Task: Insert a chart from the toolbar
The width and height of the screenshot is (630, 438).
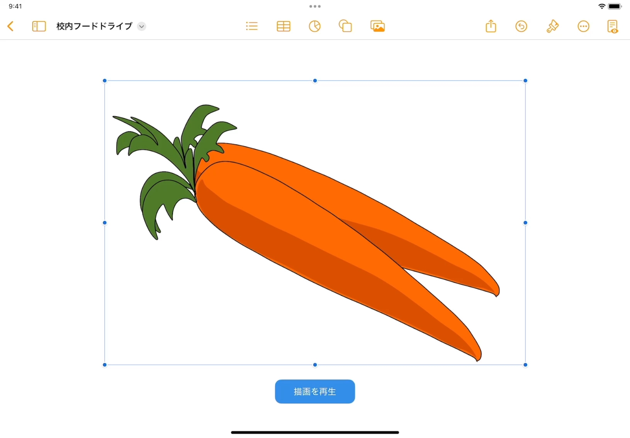Action: pos(315,26)
